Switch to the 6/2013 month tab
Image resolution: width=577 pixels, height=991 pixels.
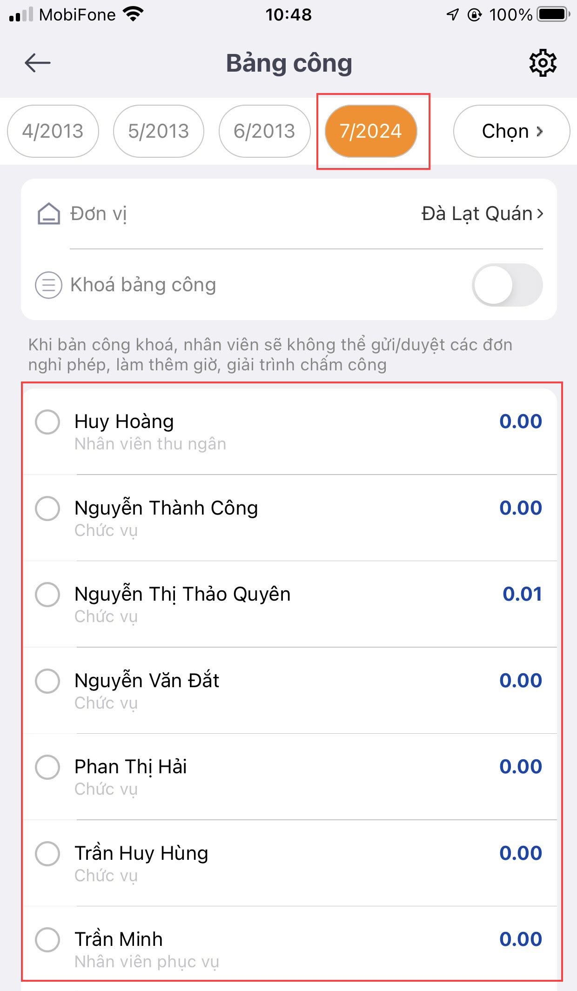(x=264, y=131)
